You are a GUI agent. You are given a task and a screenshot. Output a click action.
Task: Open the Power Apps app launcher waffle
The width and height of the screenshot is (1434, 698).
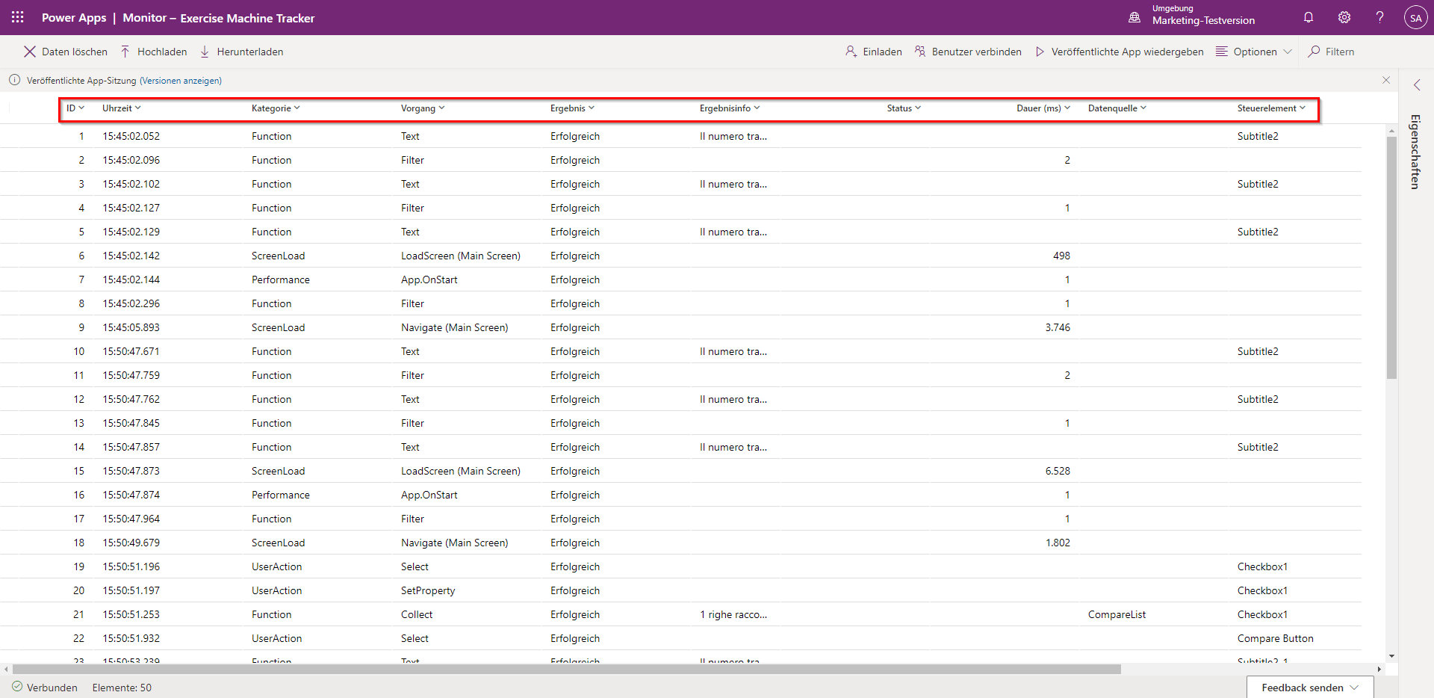pos(18,17)
